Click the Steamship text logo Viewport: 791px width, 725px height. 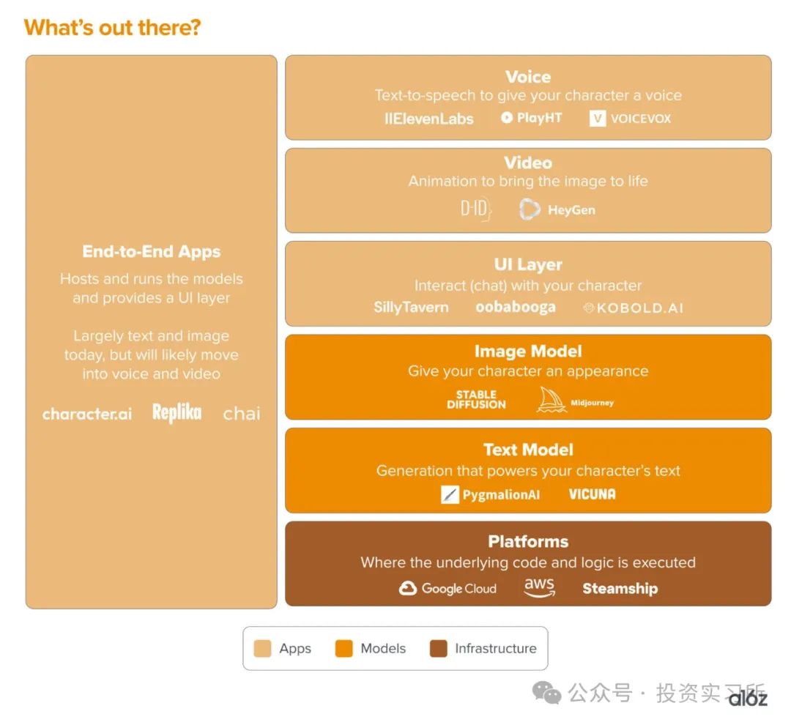click(620, 588)
